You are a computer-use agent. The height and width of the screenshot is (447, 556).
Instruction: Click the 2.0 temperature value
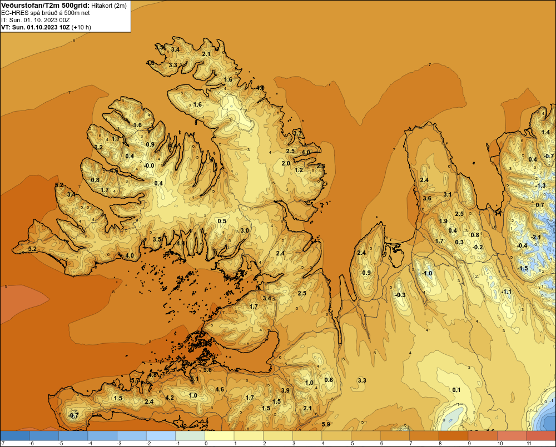[286, 163]
